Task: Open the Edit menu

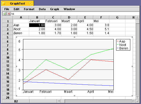Action: [x=17, y=9]
